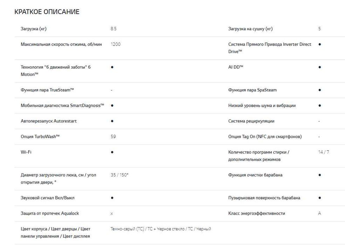Click the sound signal On/Off dot
Viewport: 345px width, 245px height.
click(x=112, y=198)
